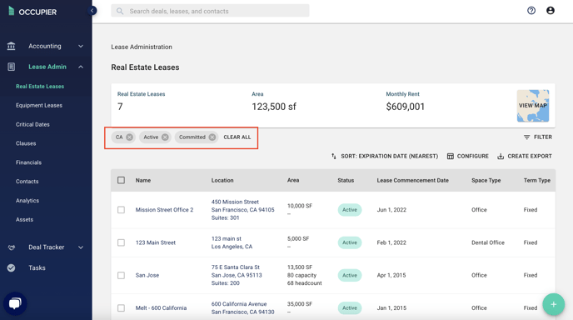Viewport: 573px width, 320px height.
Task: Open the Filter options icon
Action: click(526, 137)
